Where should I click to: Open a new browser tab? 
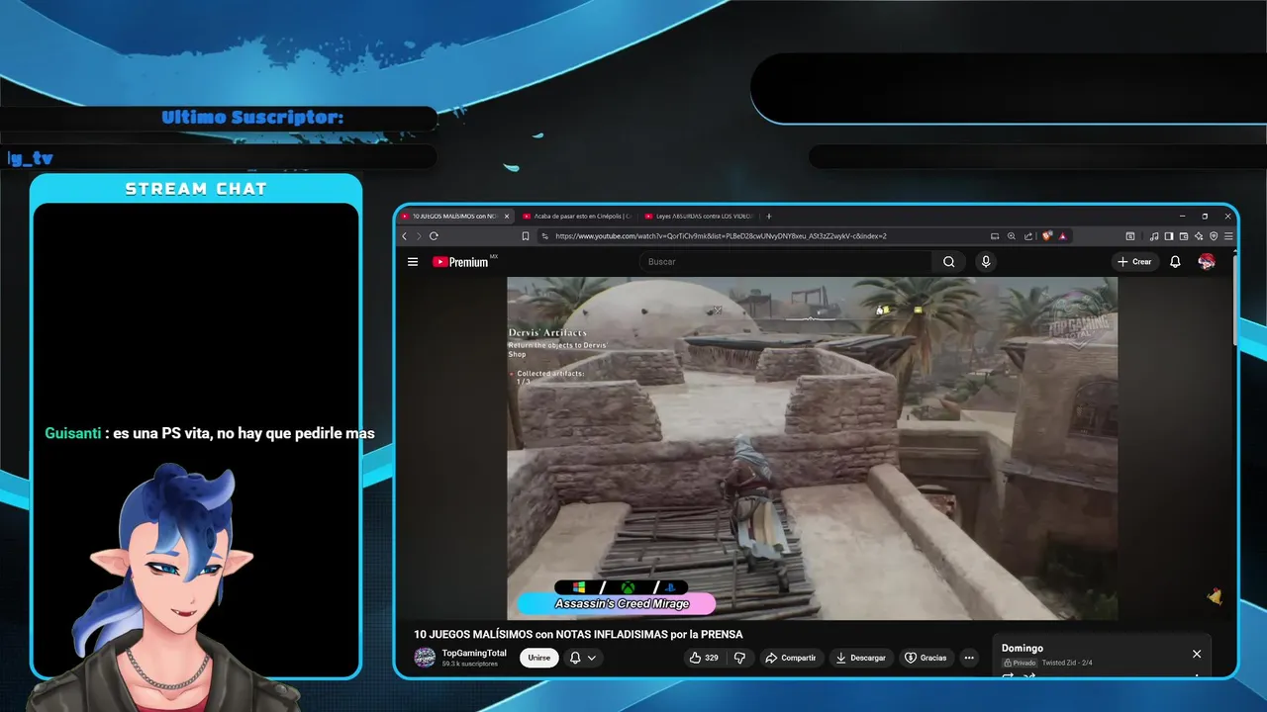point(769,216)
